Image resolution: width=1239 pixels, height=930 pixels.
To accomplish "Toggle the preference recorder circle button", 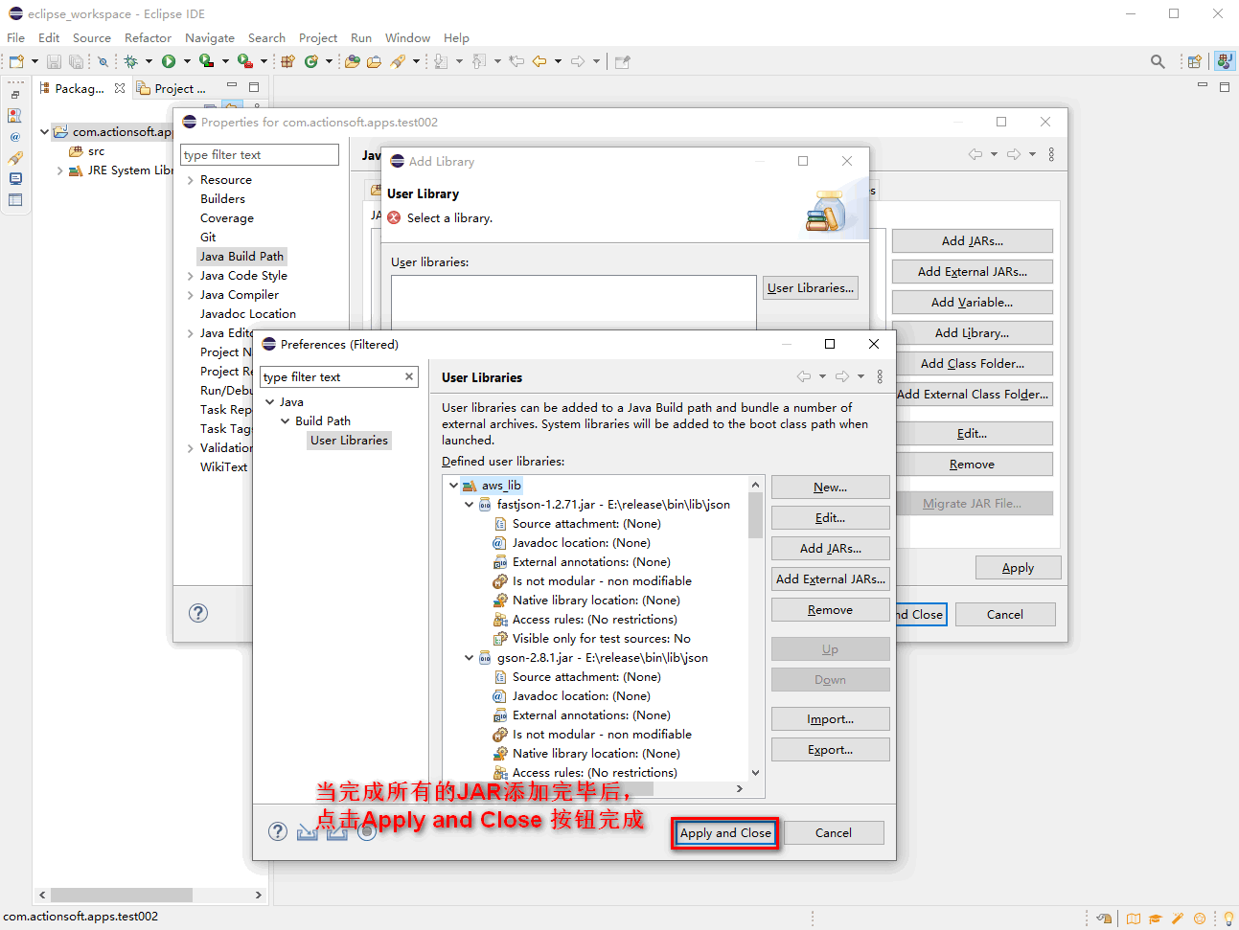I will coord(366,831).
